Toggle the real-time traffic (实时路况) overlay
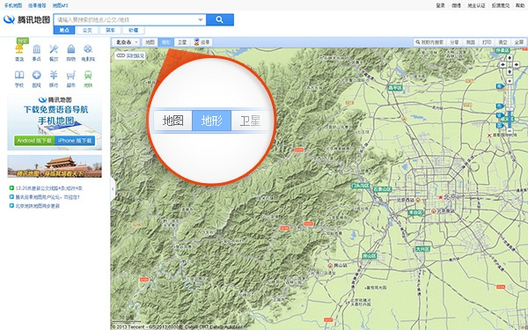Screen dimensions: 528x330 130,55
